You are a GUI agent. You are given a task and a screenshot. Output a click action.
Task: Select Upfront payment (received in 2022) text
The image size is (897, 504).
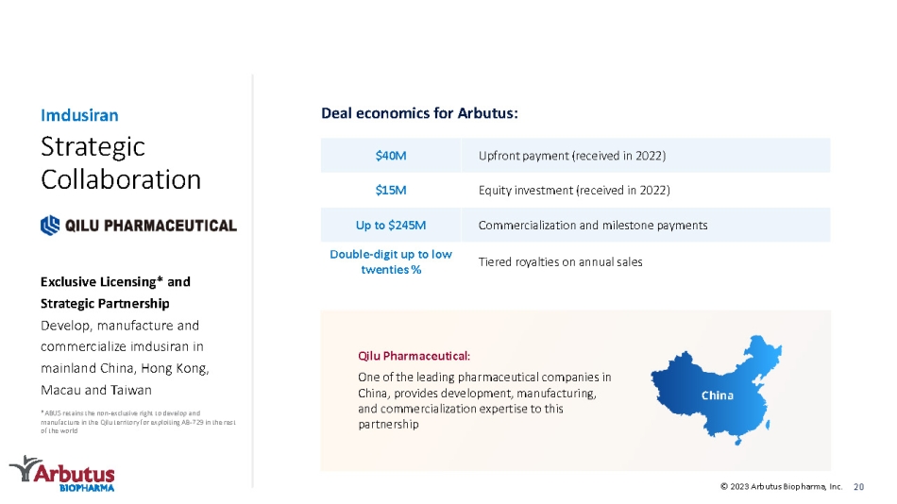(572, 156)
